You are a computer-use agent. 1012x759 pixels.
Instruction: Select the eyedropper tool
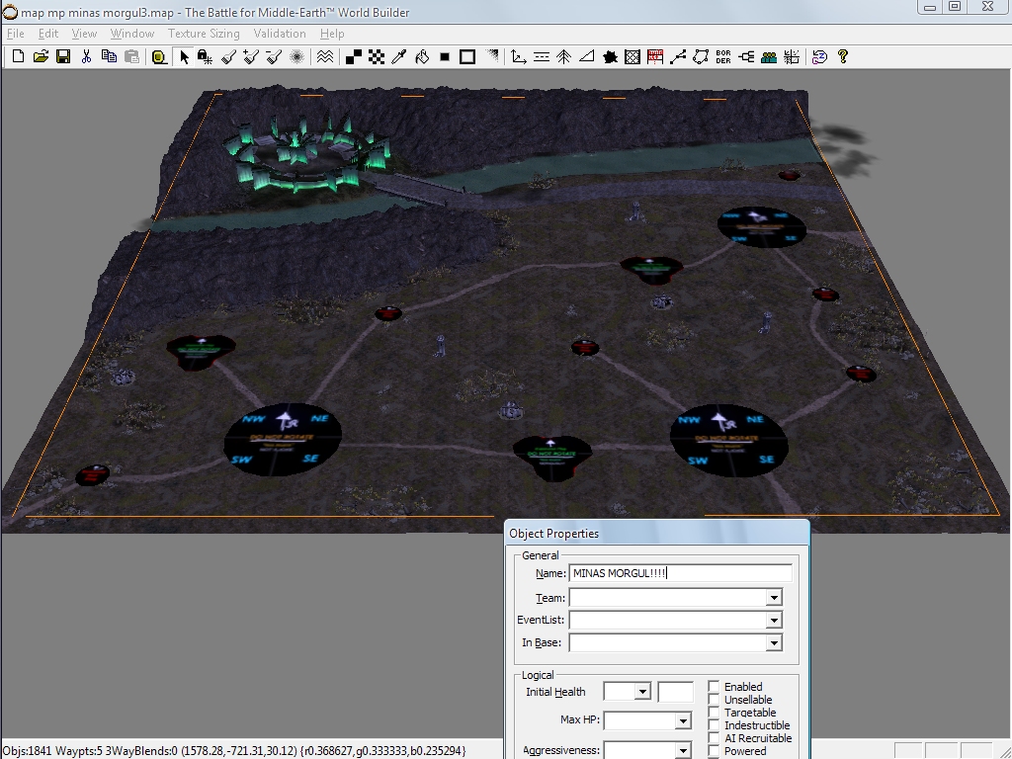click(x=399, y=56)
